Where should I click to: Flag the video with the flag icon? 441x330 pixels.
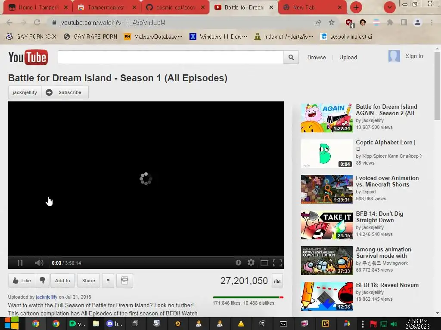point(108,280)
